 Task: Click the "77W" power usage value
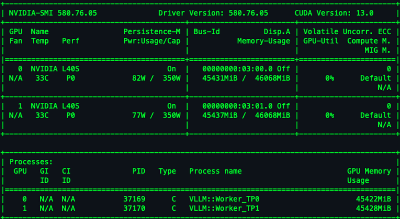139,115
